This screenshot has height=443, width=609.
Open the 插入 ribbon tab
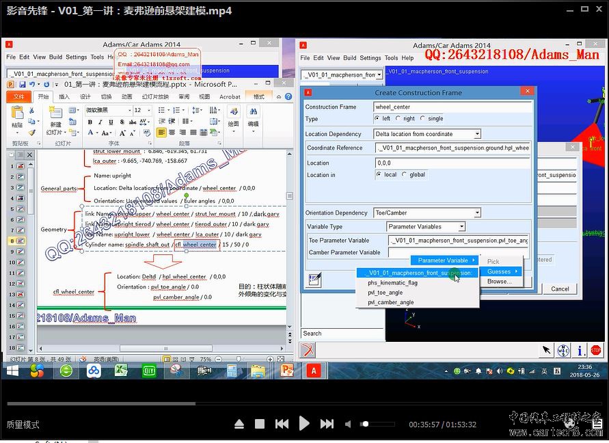tap(64, 97)
